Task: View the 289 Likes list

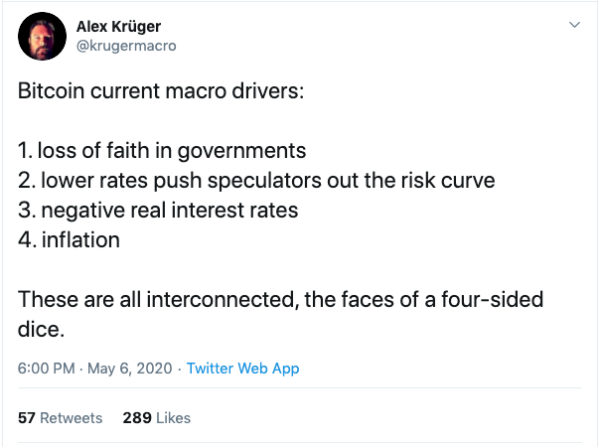Action: coord(156,418)
